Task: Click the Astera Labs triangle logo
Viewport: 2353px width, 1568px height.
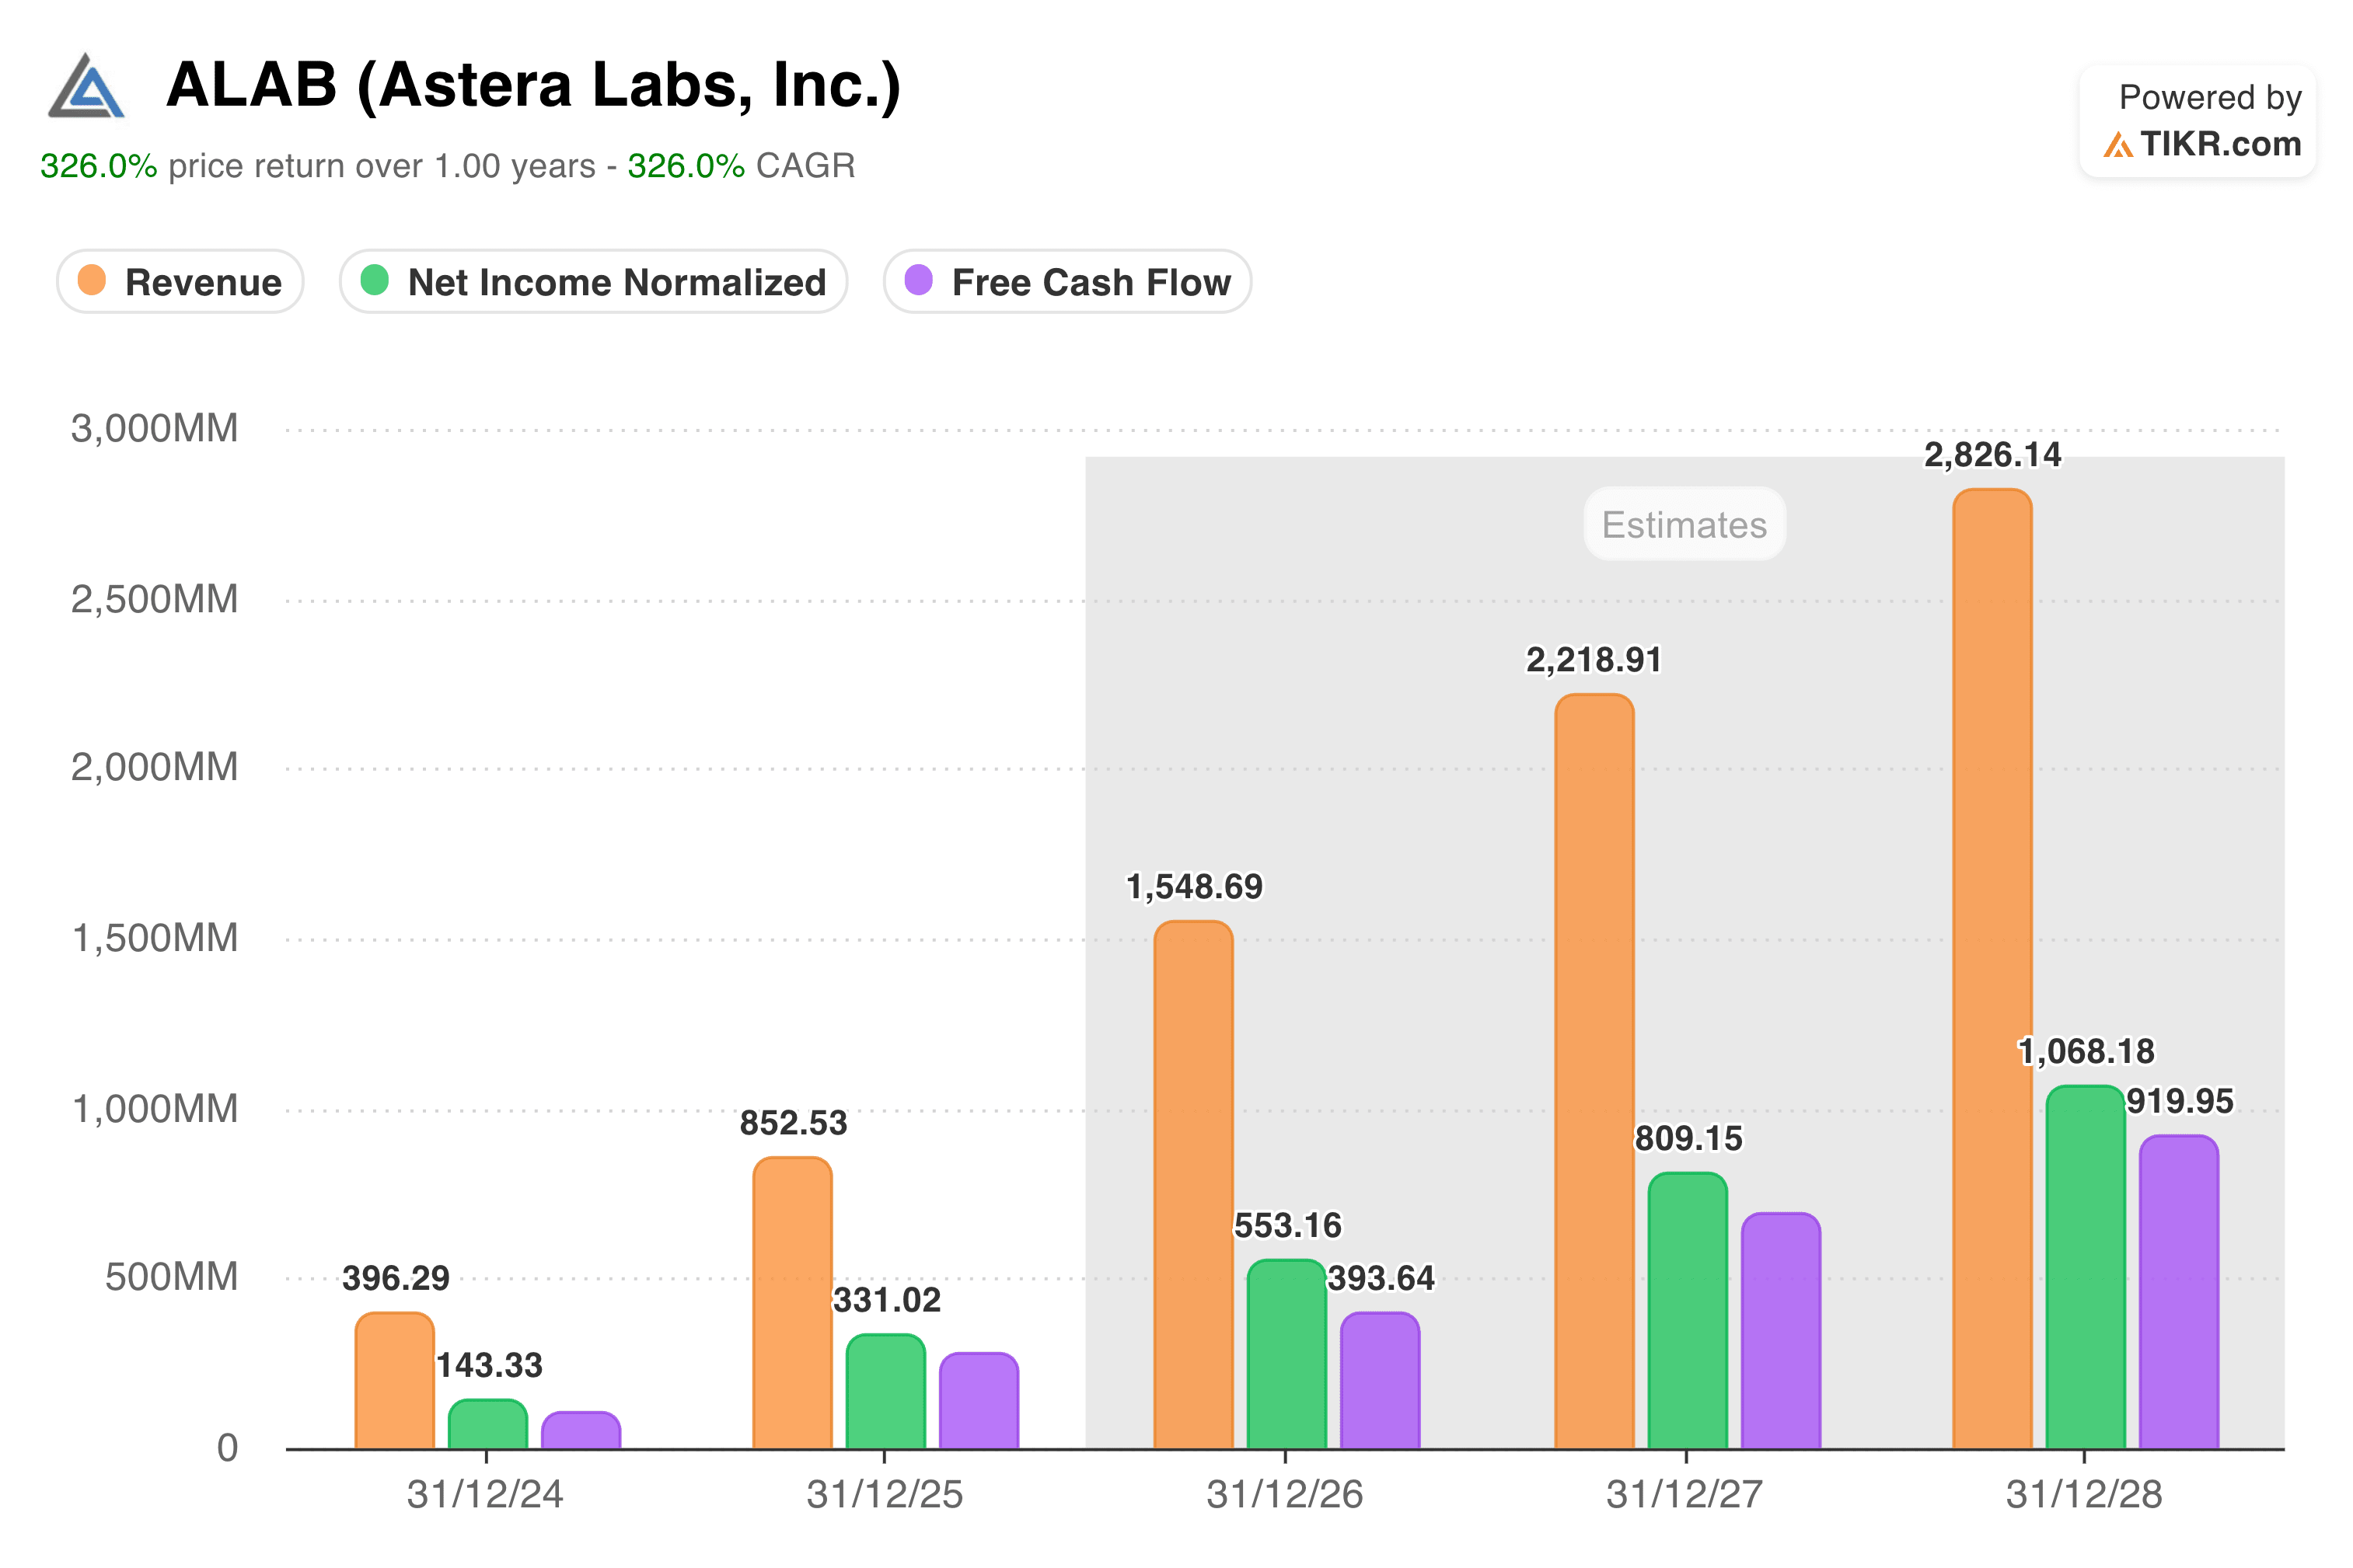Action: click(87, 86)
